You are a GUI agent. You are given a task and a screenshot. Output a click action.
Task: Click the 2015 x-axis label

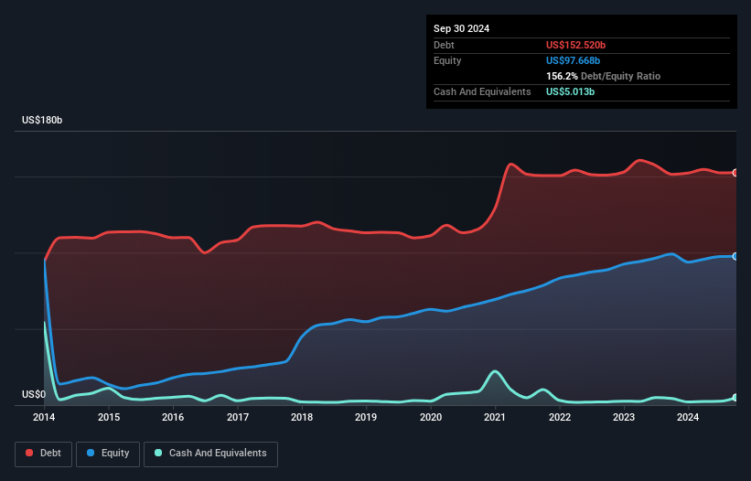[109, 417]
